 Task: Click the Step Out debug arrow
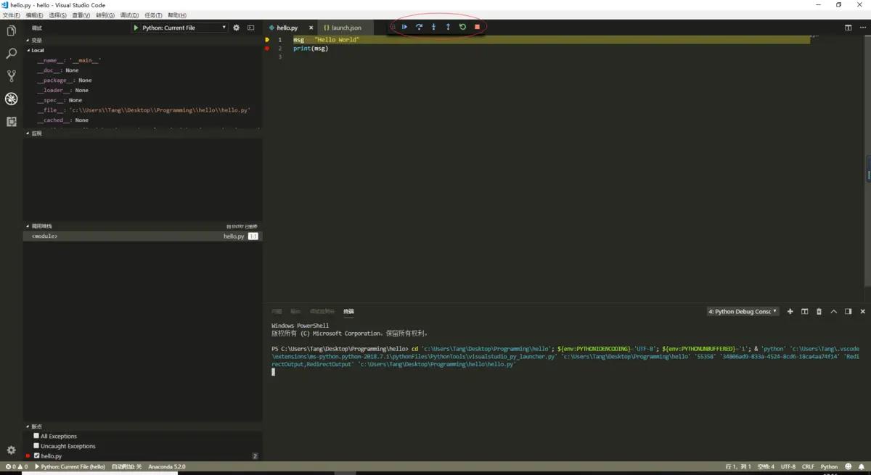[x=448, y=27]
